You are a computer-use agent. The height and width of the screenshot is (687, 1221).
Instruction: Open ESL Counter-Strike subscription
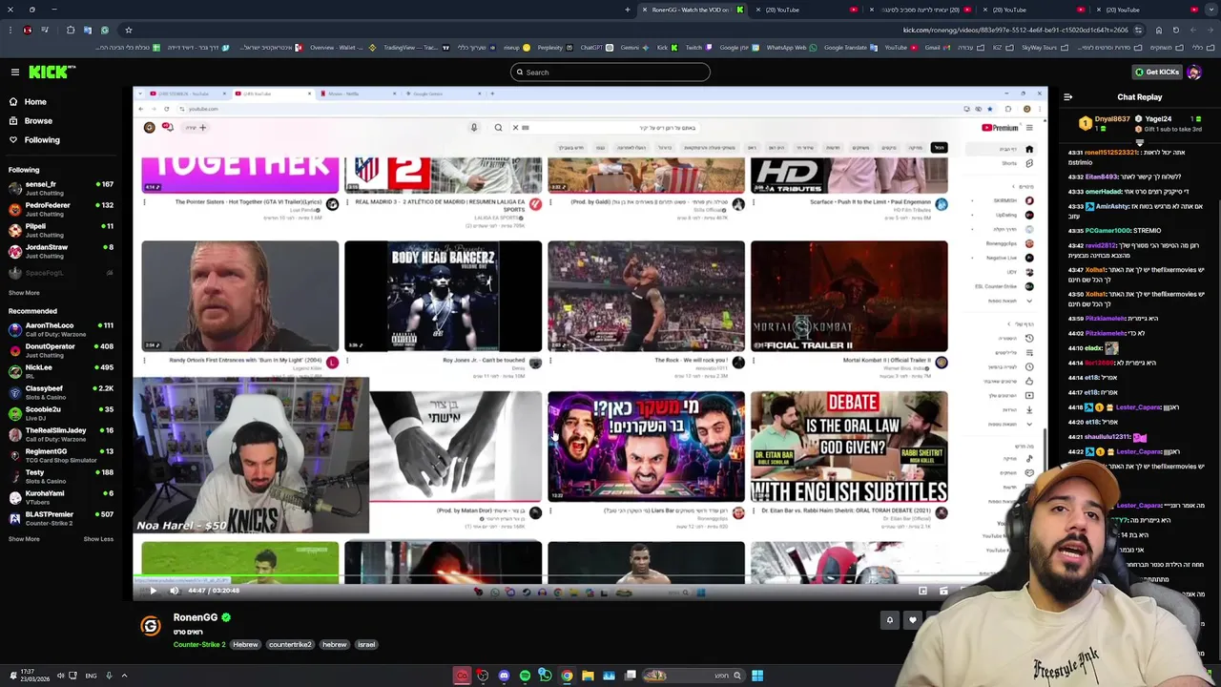pos(1004,286)
